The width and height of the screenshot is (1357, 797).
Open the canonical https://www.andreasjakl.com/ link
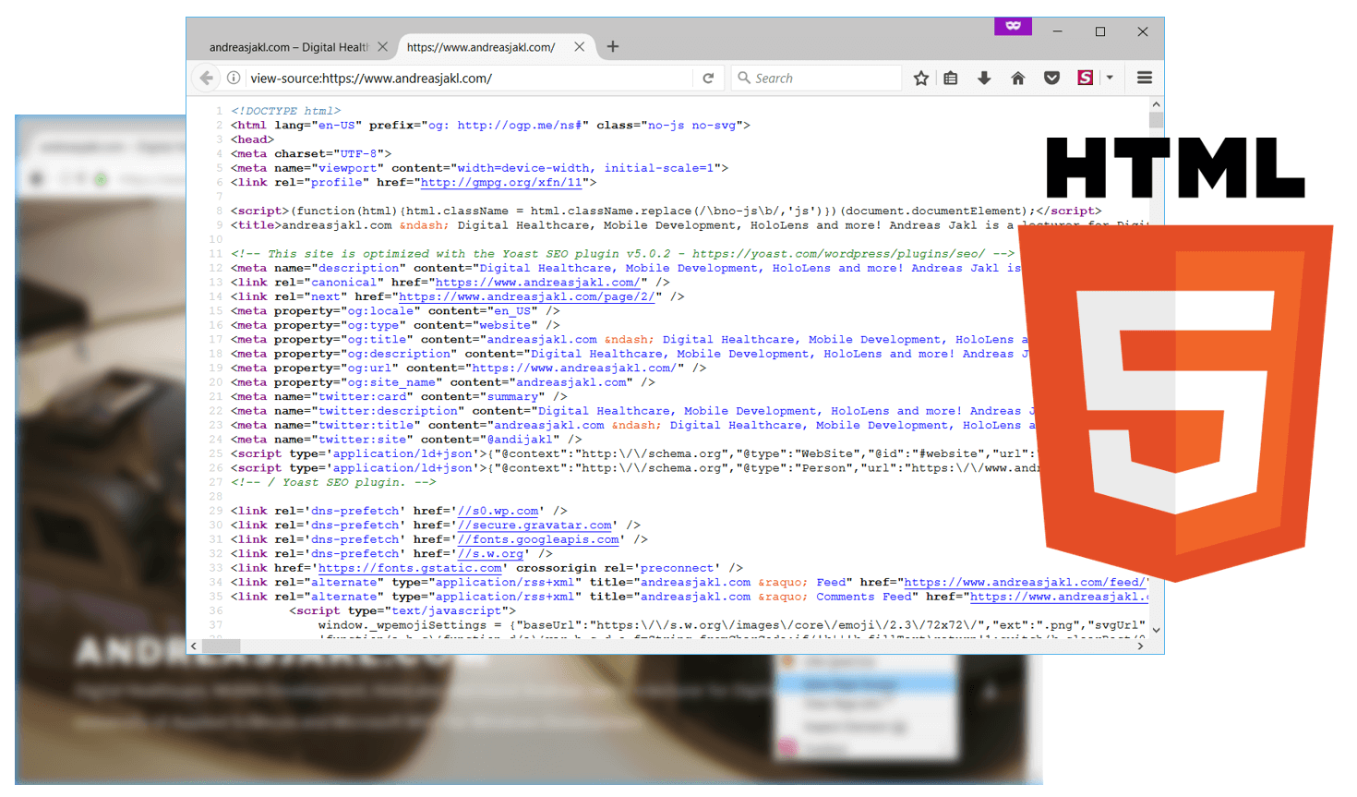coord(536,283)
